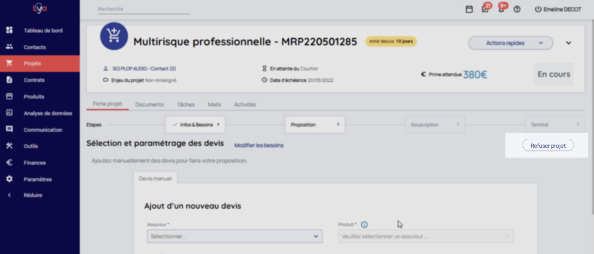Click the Modifier les besoins link
This screenshot has width=594, height=254.
coord(259,145)
